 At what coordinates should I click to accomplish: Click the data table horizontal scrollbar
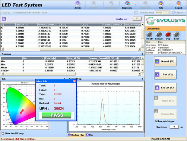tap(71, 49)
